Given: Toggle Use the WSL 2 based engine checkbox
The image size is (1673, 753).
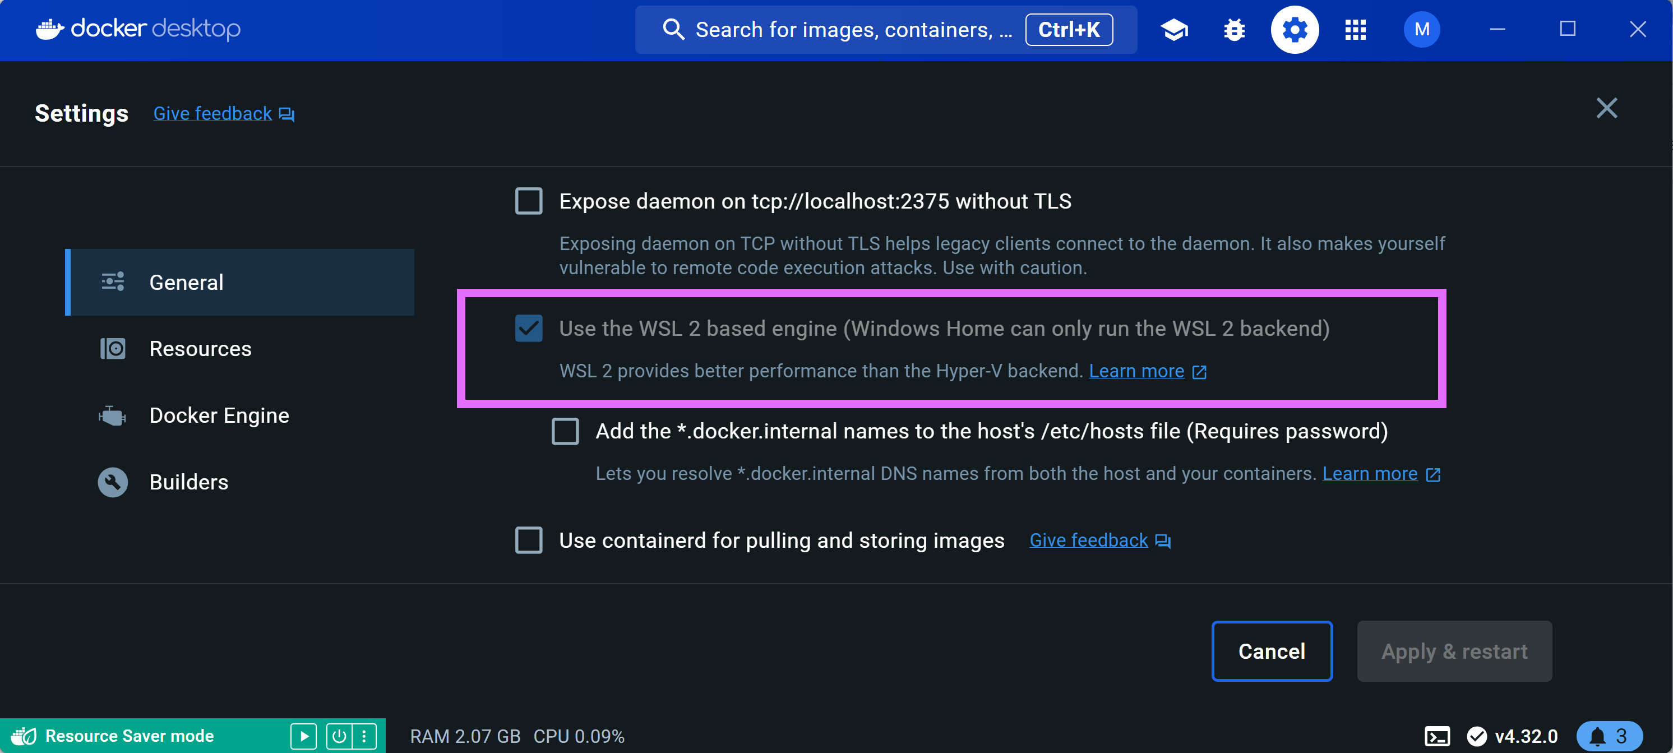Looking at the screenshot, I should [529, 329].
